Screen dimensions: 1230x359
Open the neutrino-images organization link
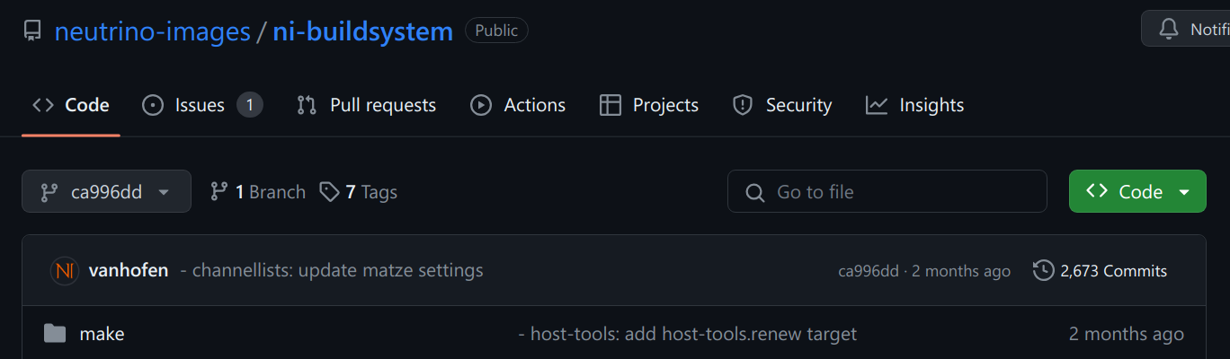[152, 31]
